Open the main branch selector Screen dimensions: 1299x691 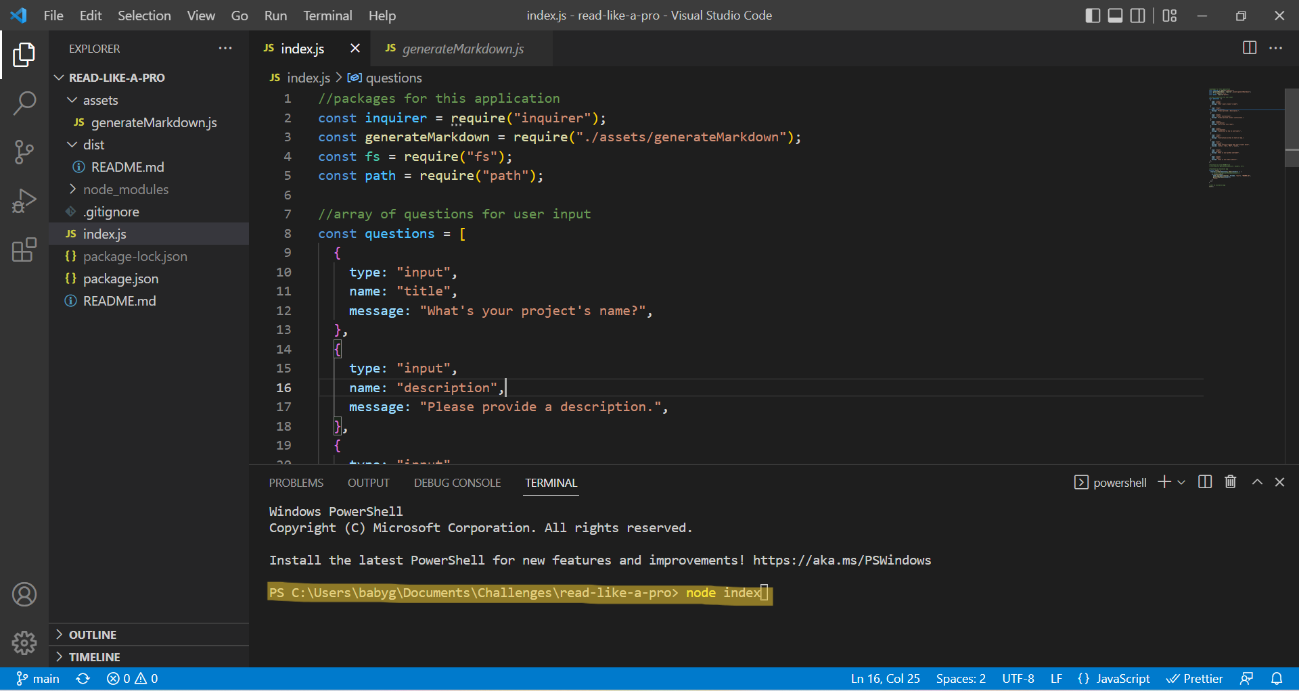coord(38,679)
